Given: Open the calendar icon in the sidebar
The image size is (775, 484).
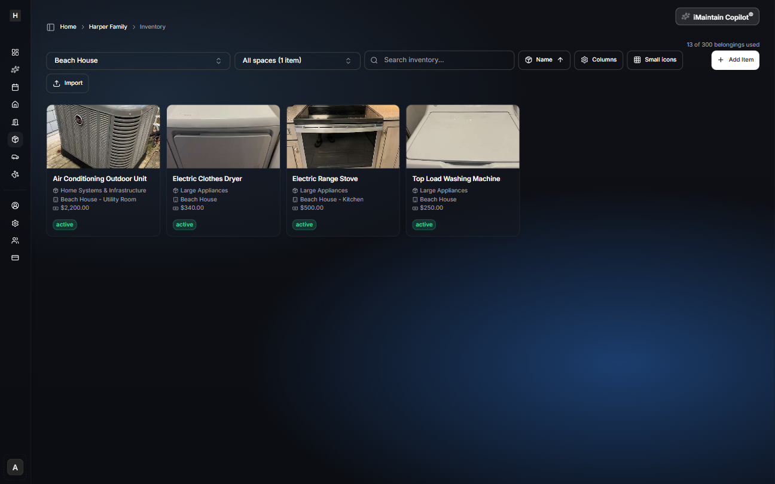Looking at the screenshot, I should coord(15,87).
